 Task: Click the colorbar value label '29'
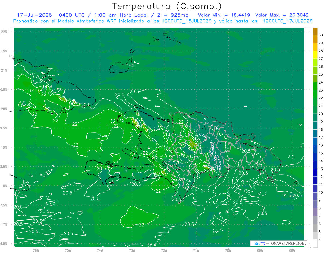click(x=321, y=43)
